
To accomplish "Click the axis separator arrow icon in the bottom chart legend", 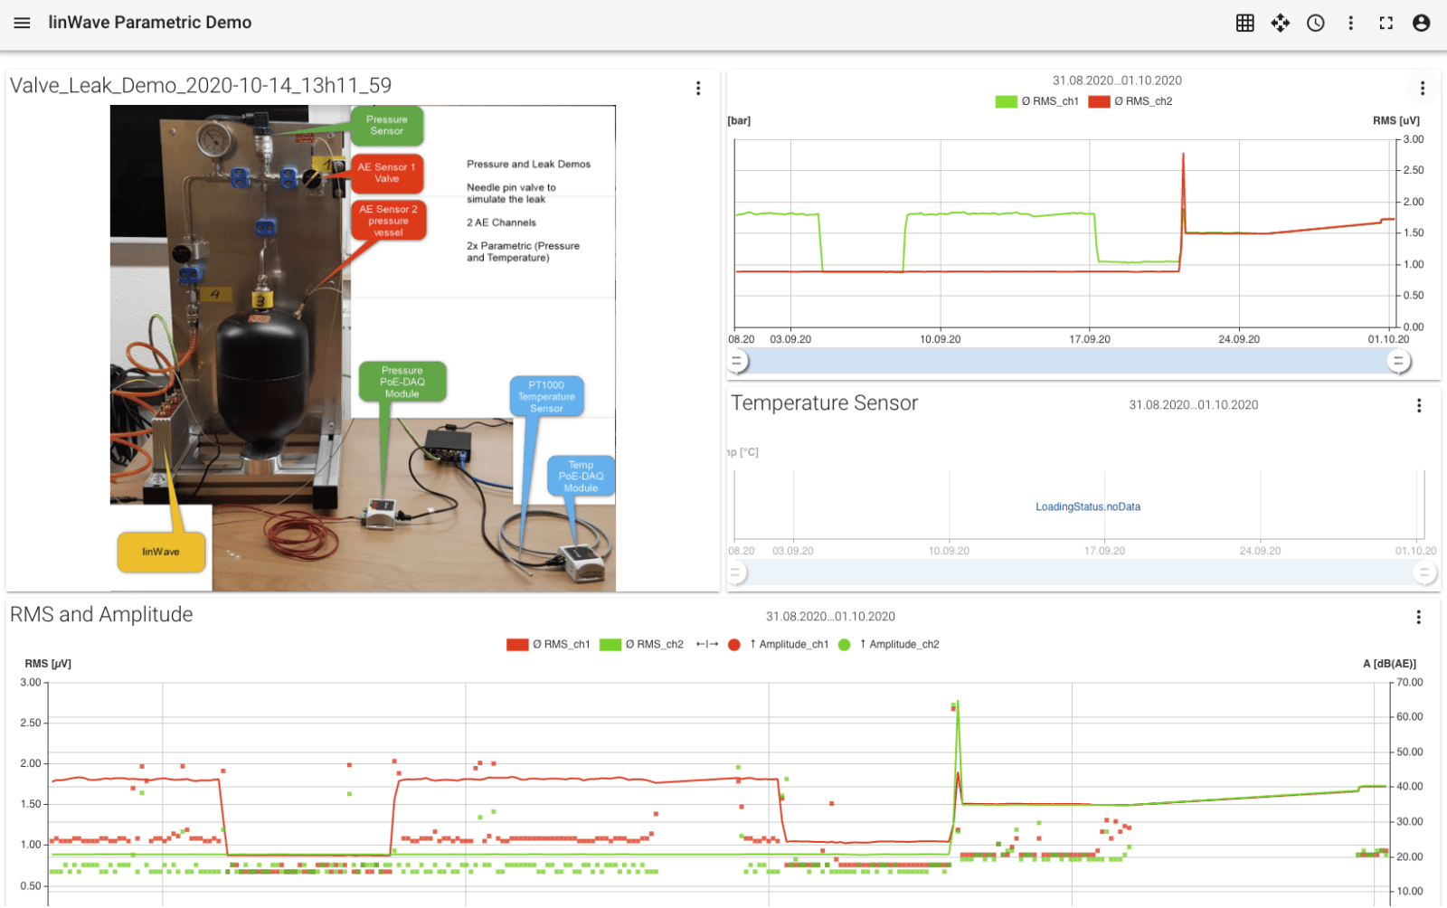I will [x=707, y=645].
